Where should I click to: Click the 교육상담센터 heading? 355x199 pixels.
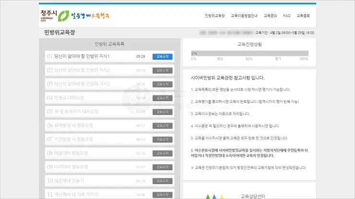tap(253, 196)
